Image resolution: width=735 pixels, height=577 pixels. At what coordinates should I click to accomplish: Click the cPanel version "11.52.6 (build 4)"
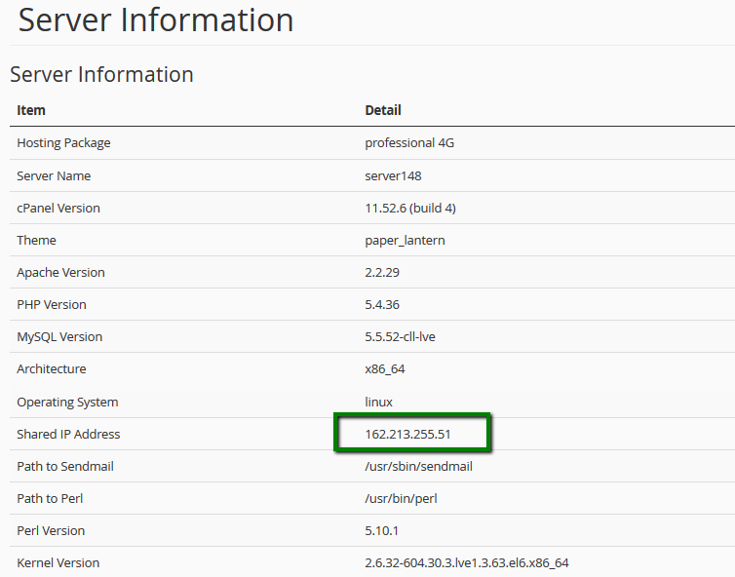click(x=410, y=208)
